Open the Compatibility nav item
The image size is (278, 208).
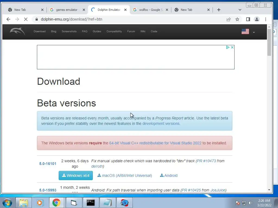point(114,31)
